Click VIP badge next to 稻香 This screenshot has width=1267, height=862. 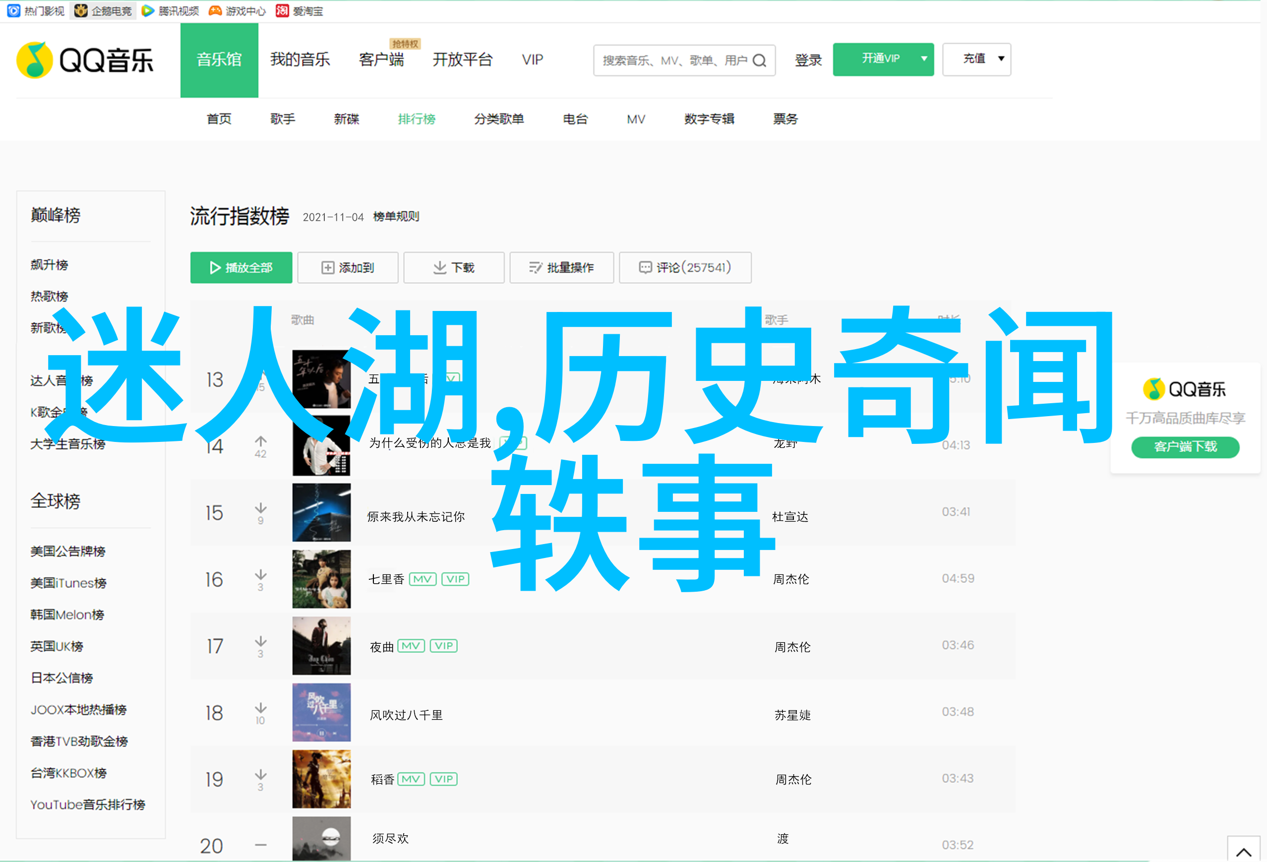point(444,779)
